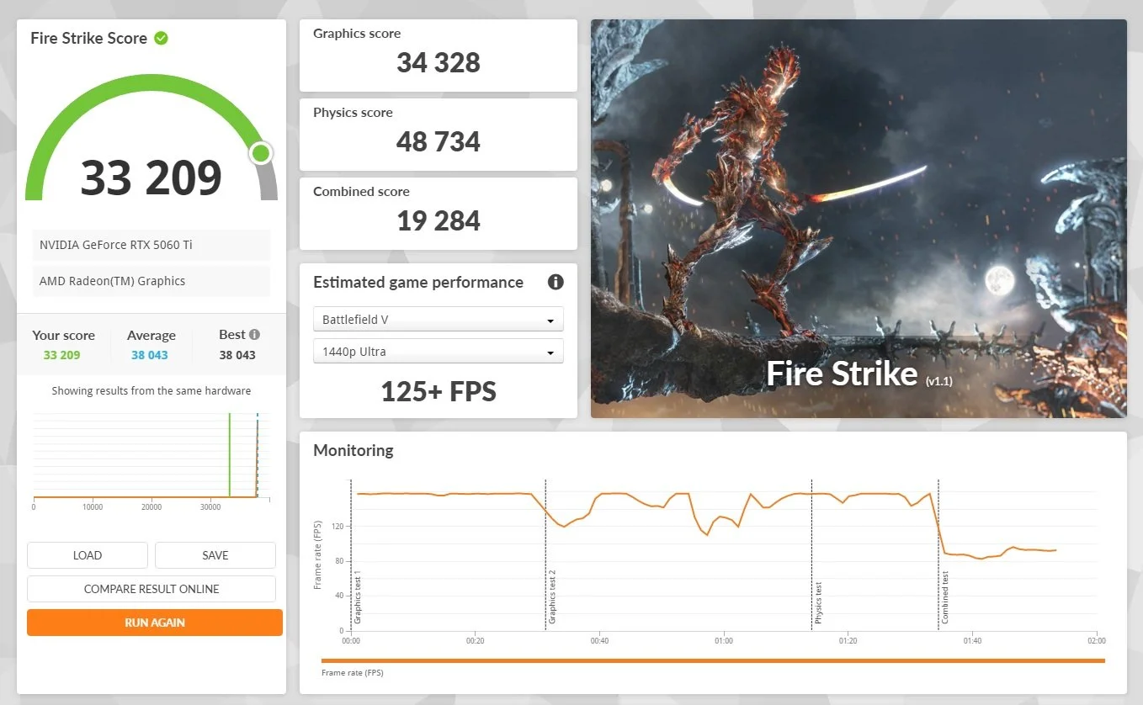Open the info tooltip next to Best
The width and height of the screenshot is (1143, 705).
pos(255,333)
